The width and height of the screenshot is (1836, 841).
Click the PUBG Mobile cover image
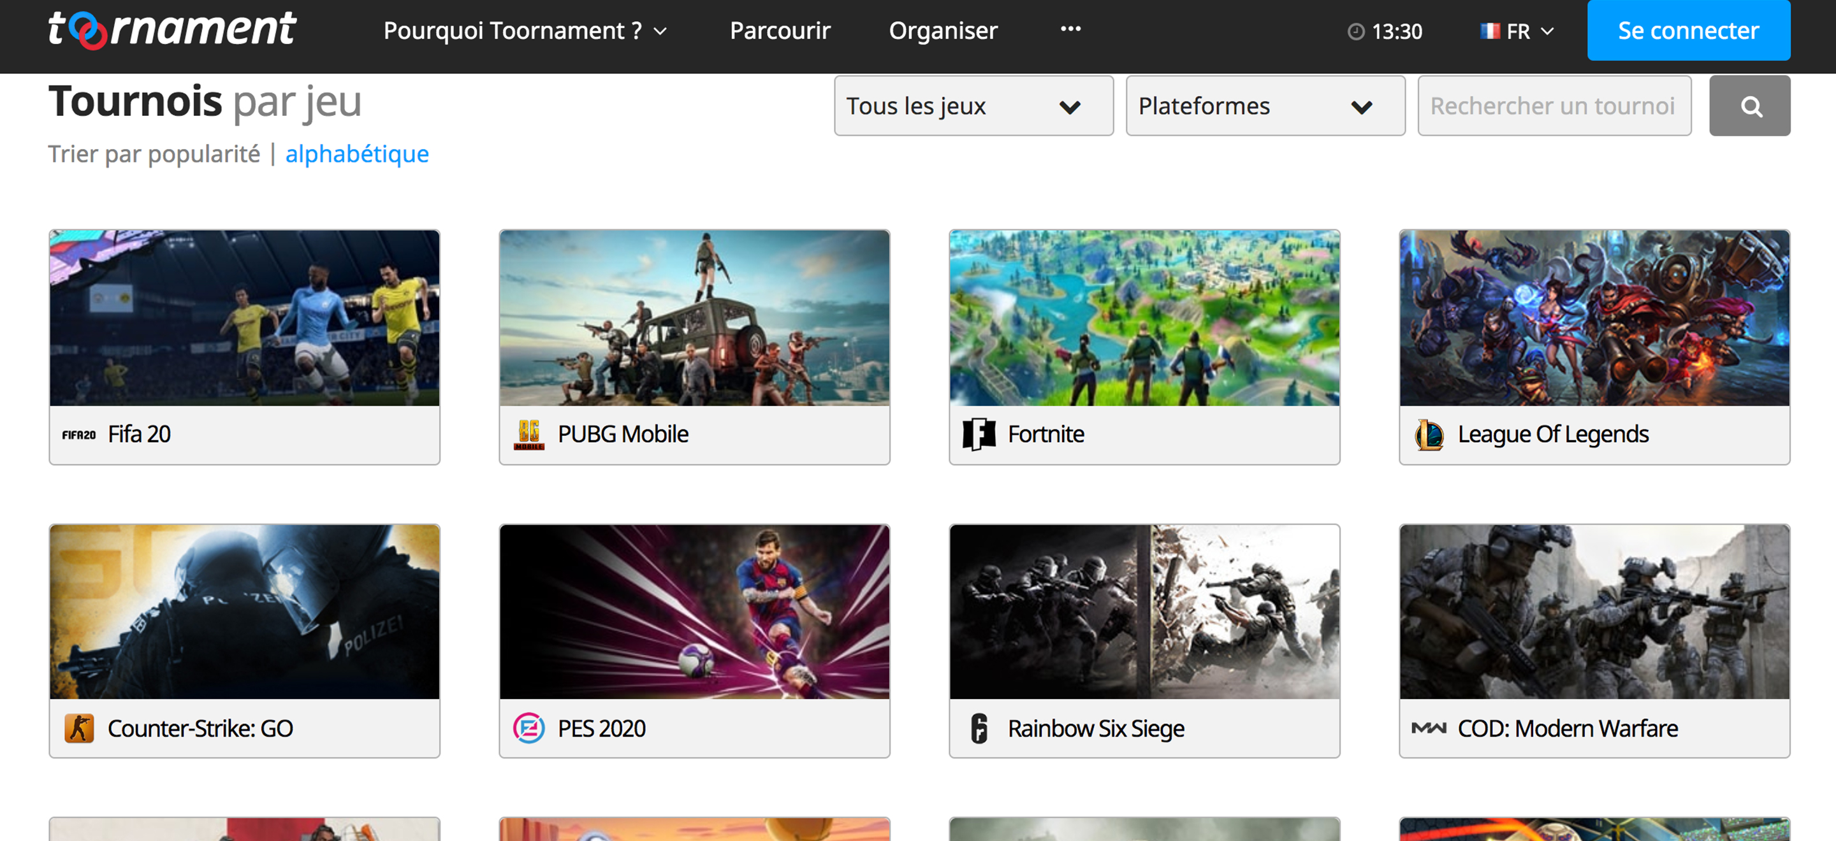(x=694, y=317)
